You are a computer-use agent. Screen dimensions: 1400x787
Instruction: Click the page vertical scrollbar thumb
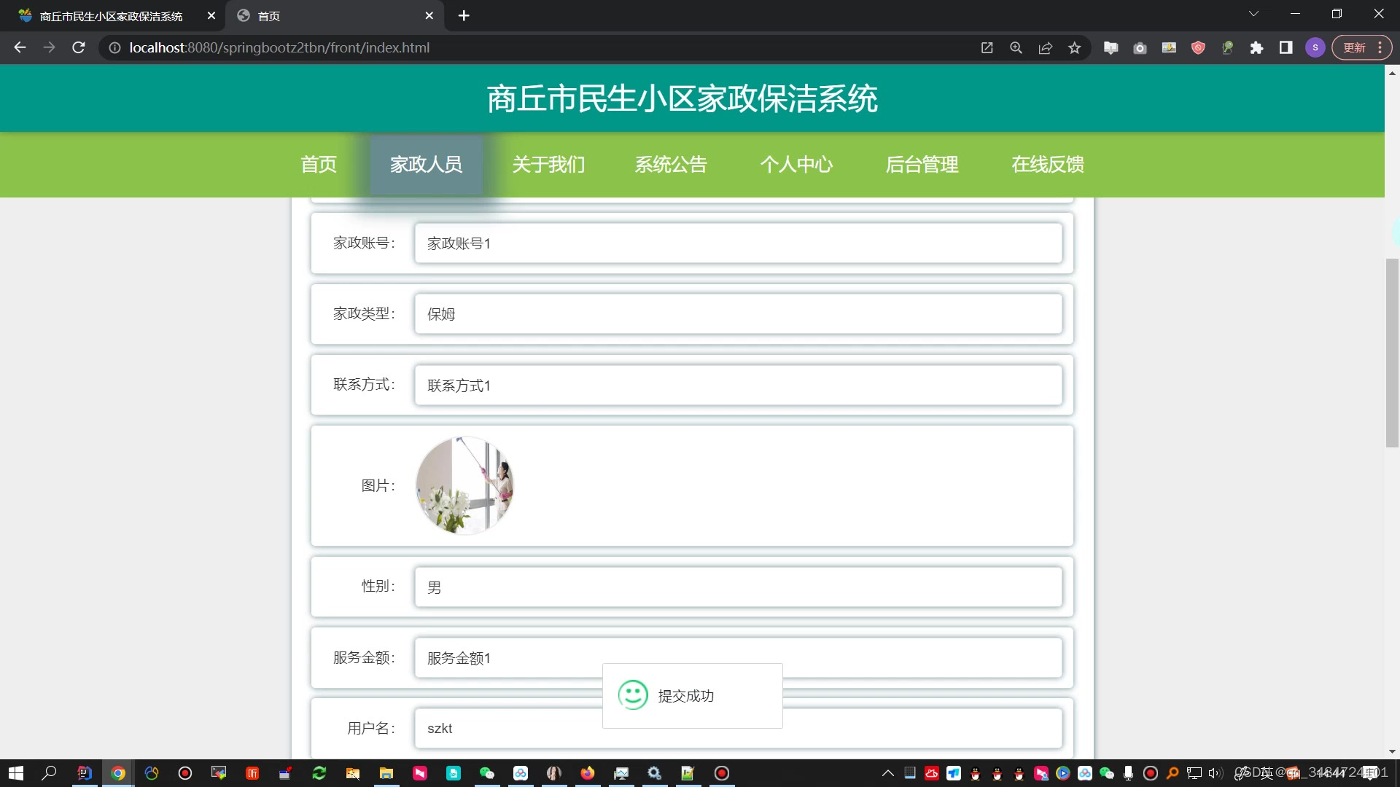[1392, 353]
